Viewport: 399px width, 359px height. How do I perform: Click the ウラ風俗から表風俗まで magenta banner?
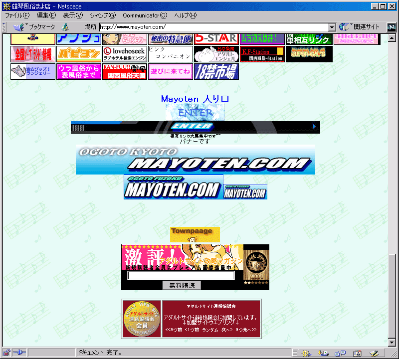click(x=79, y=71)
